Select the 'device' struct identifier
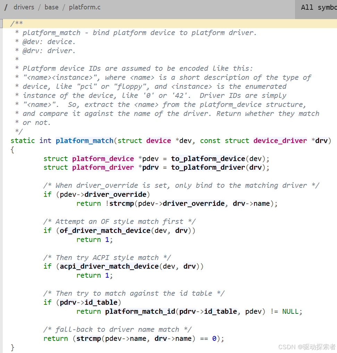The width and height of the screenshot is (337, 353). point(158,141)
